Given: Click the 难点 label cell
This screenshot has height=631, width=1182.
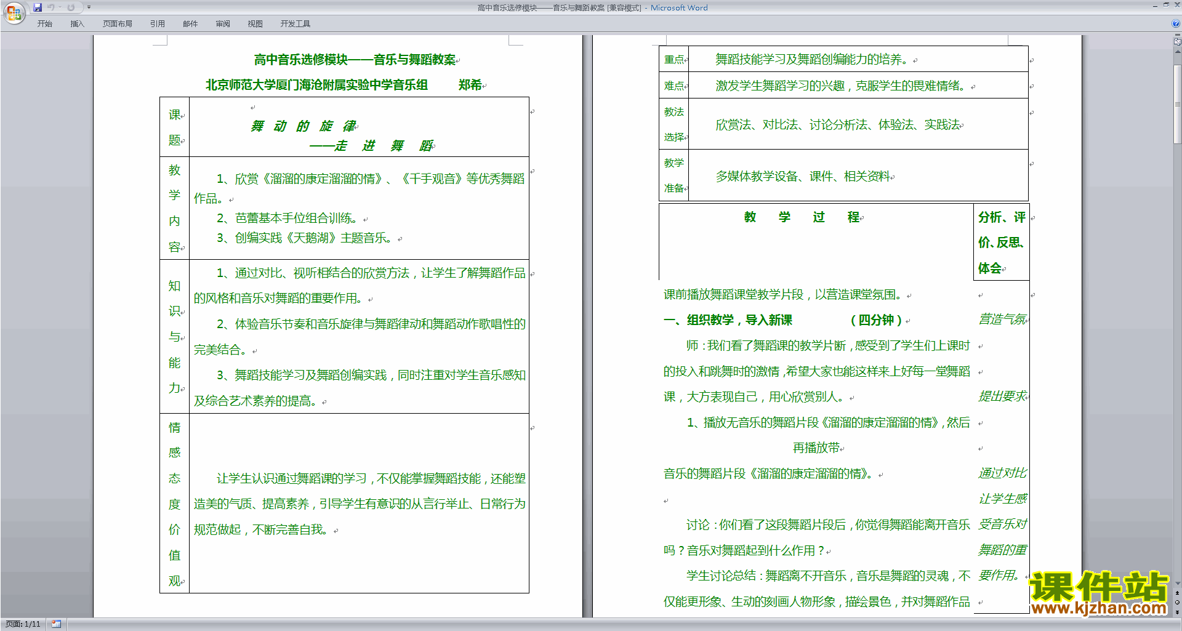Looking at the screenshot, I should click(674, 86).
